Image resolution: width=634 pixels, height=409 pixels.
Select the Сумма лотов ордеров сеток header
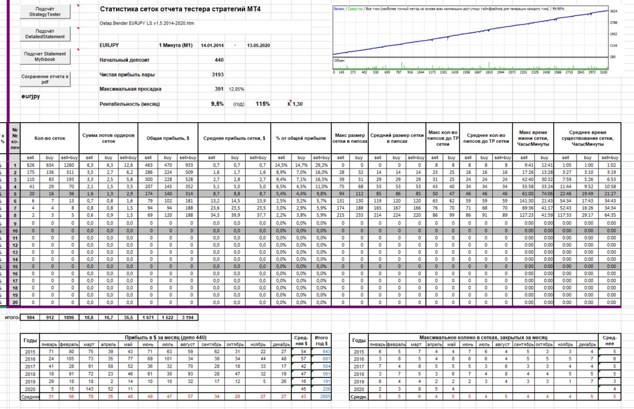click(x=108, y=138)
